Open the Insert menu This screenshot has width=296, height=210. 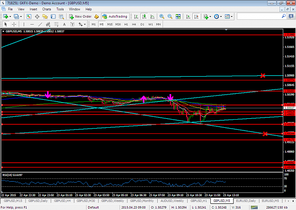click(33, 9)
